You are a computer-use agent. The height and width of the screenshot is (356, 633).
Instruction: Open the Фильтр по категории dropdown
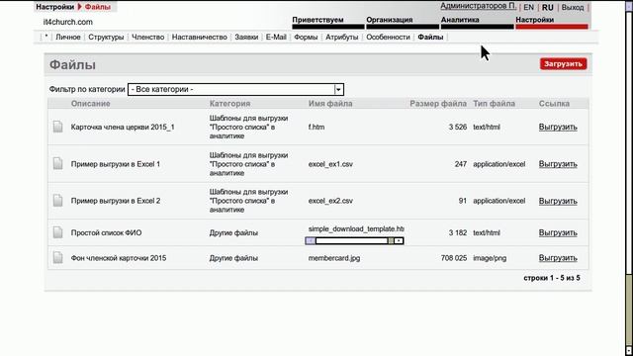[235, 89]
